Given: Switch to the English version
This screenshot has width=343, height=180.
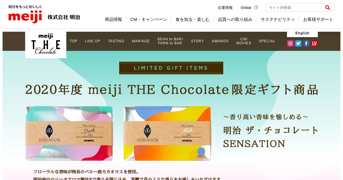Looking at the screenshot, I should coord(302,33).
